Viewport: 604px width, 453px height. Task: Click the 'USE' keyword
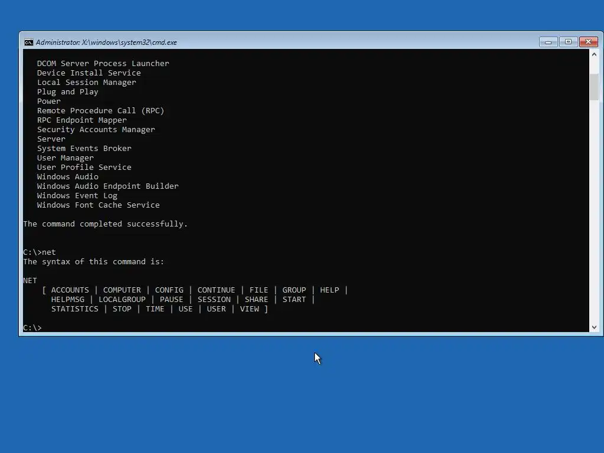(x=185, y=309)
